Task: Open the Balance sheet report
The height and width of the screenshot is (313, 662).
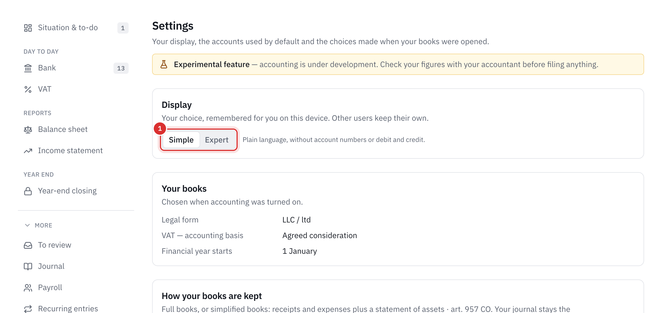Action: (76, 129)
